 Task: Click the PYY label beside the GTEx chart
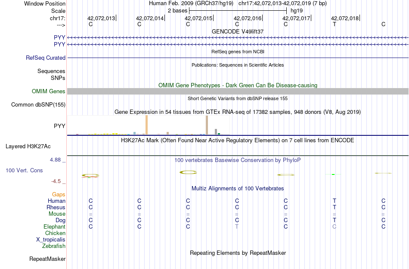(59, 126)
